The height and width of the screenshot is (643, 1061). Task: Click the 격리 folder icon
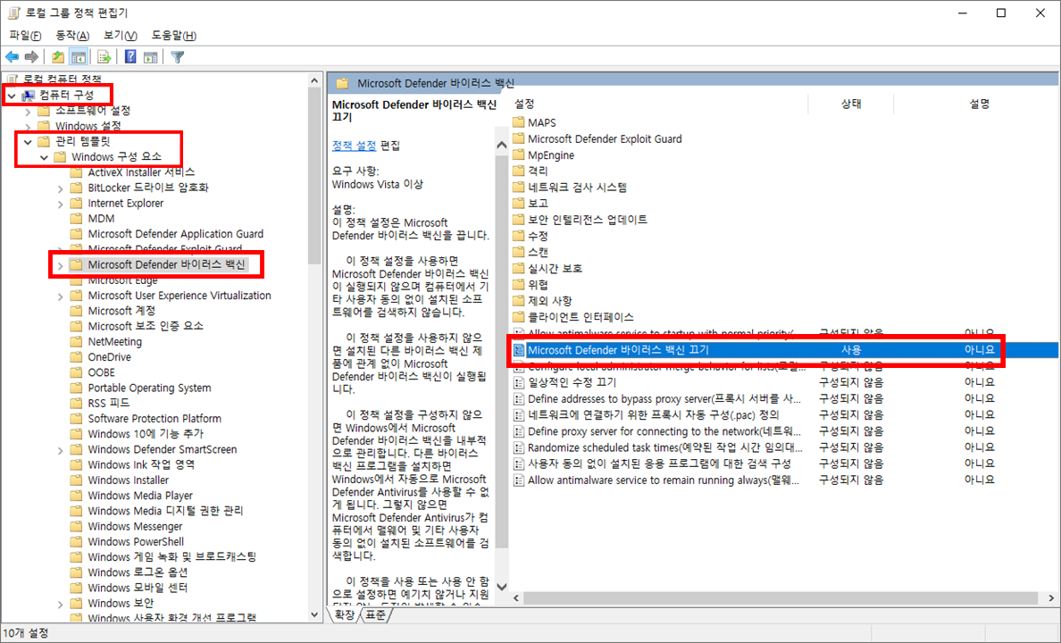[519, 171]
